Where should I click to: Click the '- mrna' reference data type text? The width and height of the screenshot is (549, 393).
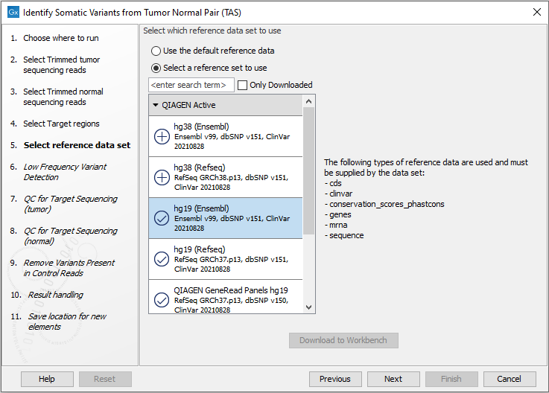tap(336, 225)
